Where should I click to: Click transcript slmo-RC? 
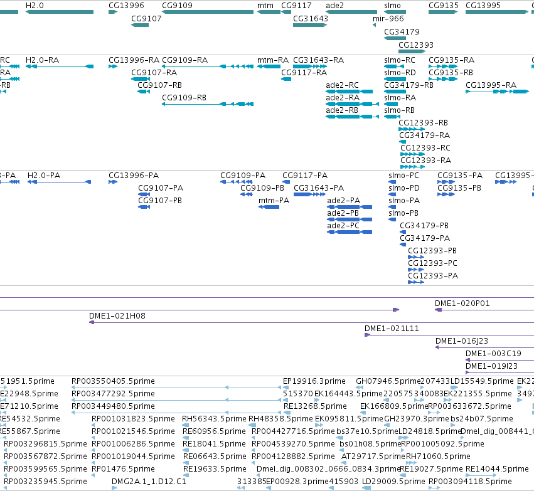394,66
